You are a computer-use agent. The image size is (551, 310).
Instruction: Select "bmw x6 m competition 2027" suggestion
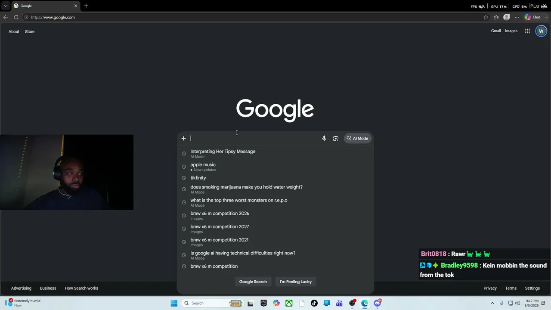pyautogui.click(x=275, y=229)
